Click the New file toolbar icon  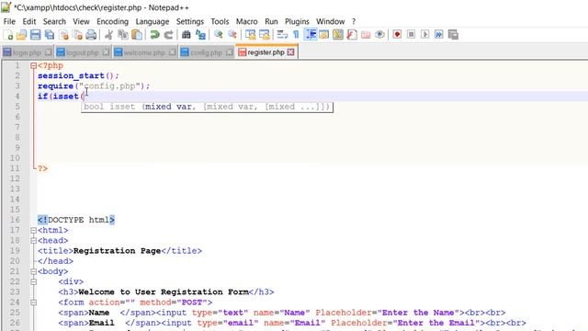point(8,35)
